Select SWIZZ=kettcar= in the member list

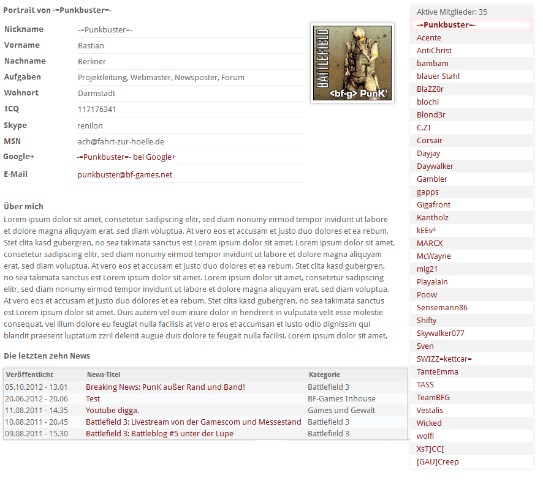444,359
